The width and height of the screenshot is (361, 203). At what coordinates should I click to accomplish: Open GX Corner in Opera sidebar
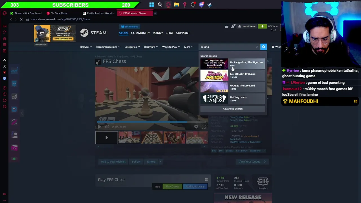5,26
